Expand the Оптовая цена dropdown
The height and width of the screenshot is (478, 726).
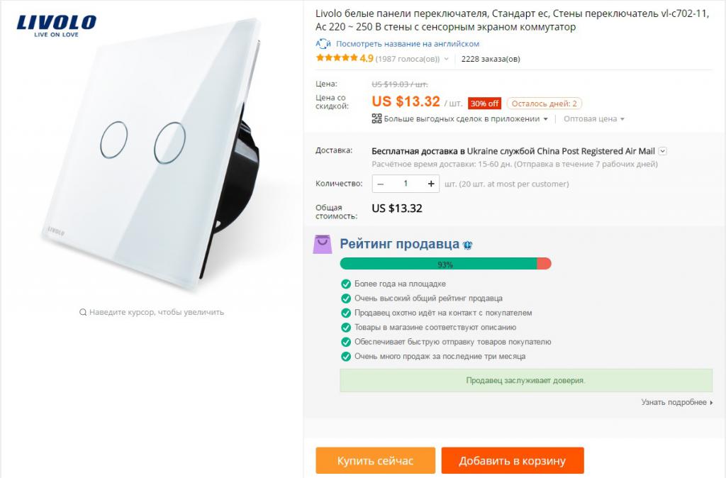tap(593, 119)
